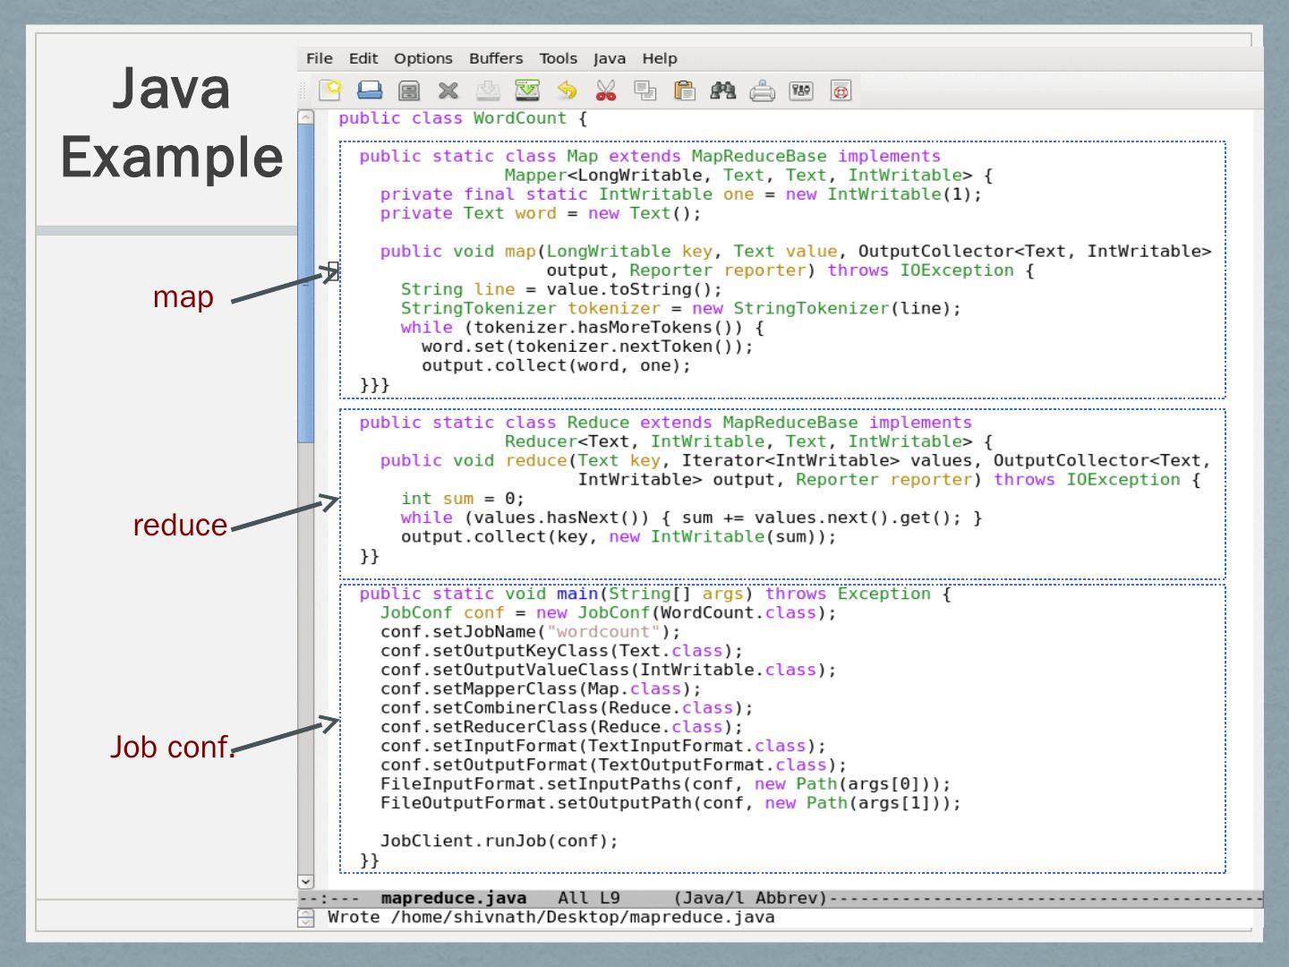
Task: Click mapreduce.java buffer name in mode line
Action: [x=453, y=898]
